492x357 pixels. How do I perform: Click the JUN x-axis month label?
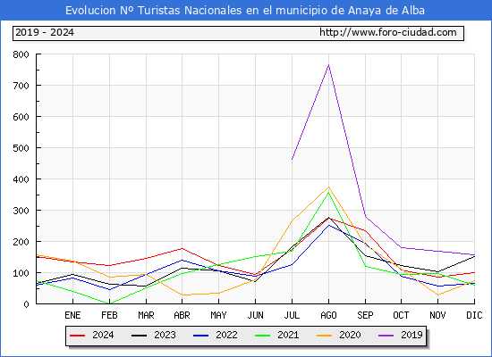pyautogui.click(x=256, y=315)
